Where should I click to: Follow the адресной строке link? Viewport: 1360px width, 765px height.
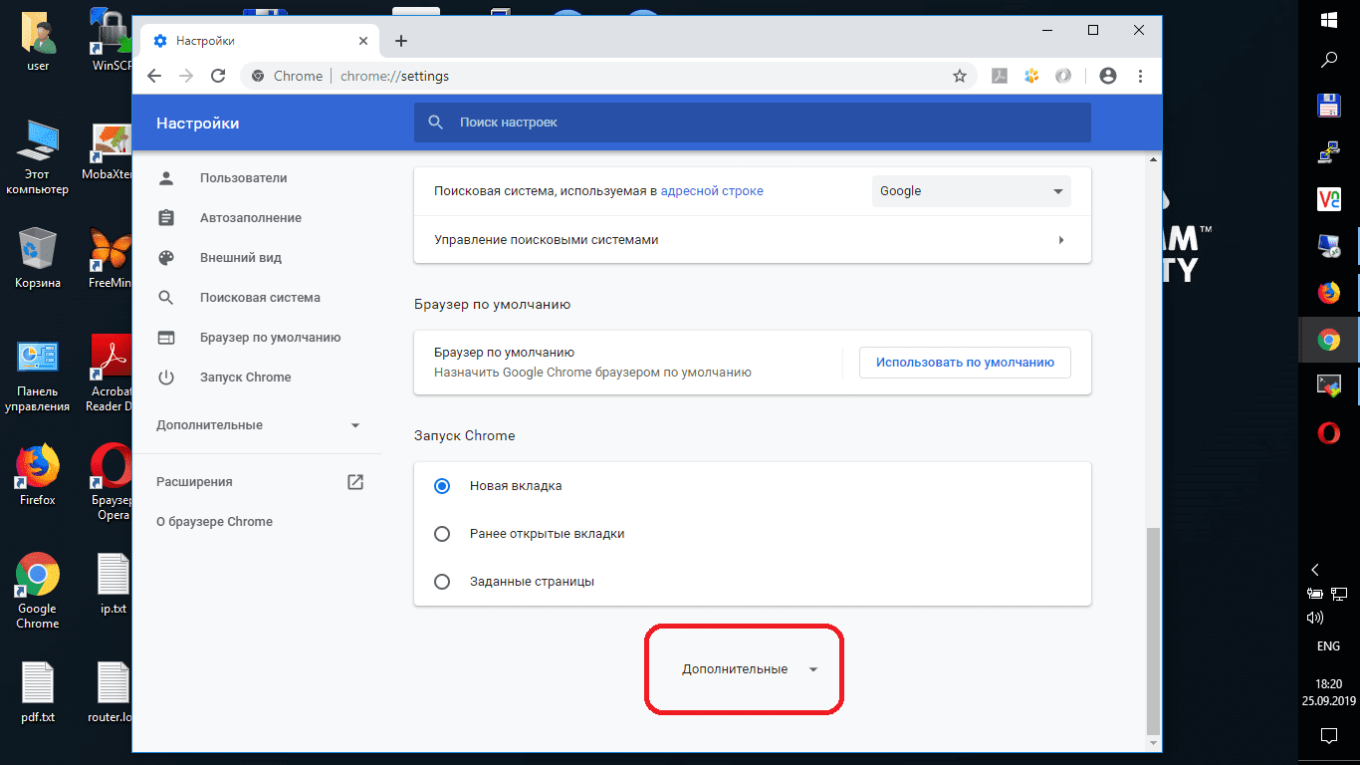(x=712, y=191)
